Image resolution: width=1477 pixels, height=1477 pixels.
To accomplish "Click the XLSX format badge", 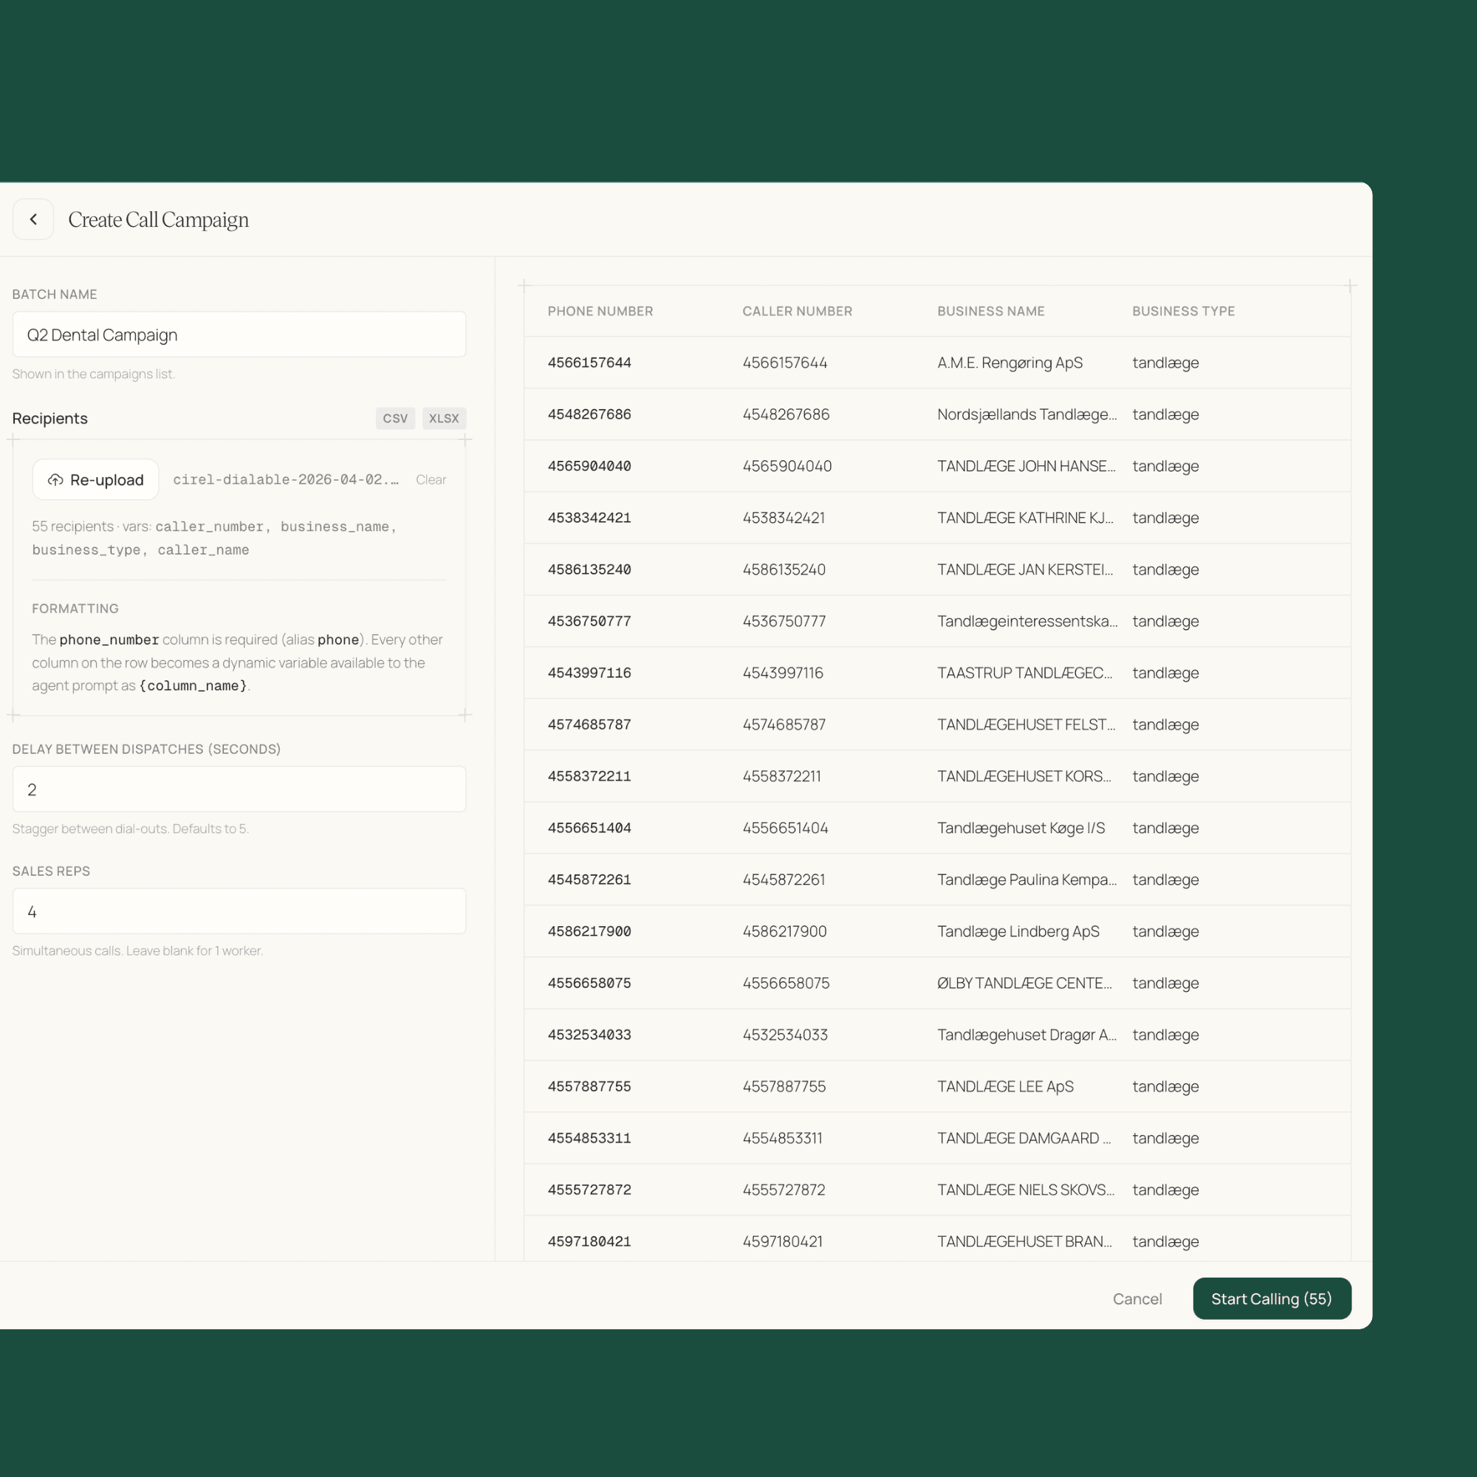I will pyautogui.click(x=444, y=418).
